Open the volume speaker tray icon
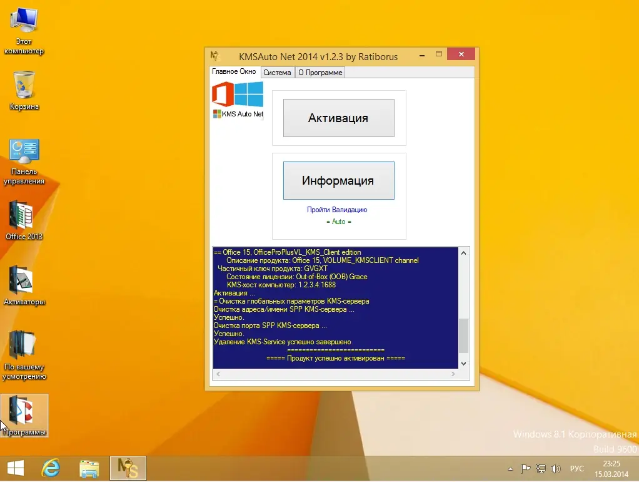Image resolution: width=639 pixels, height=482 pixels. 555,468
